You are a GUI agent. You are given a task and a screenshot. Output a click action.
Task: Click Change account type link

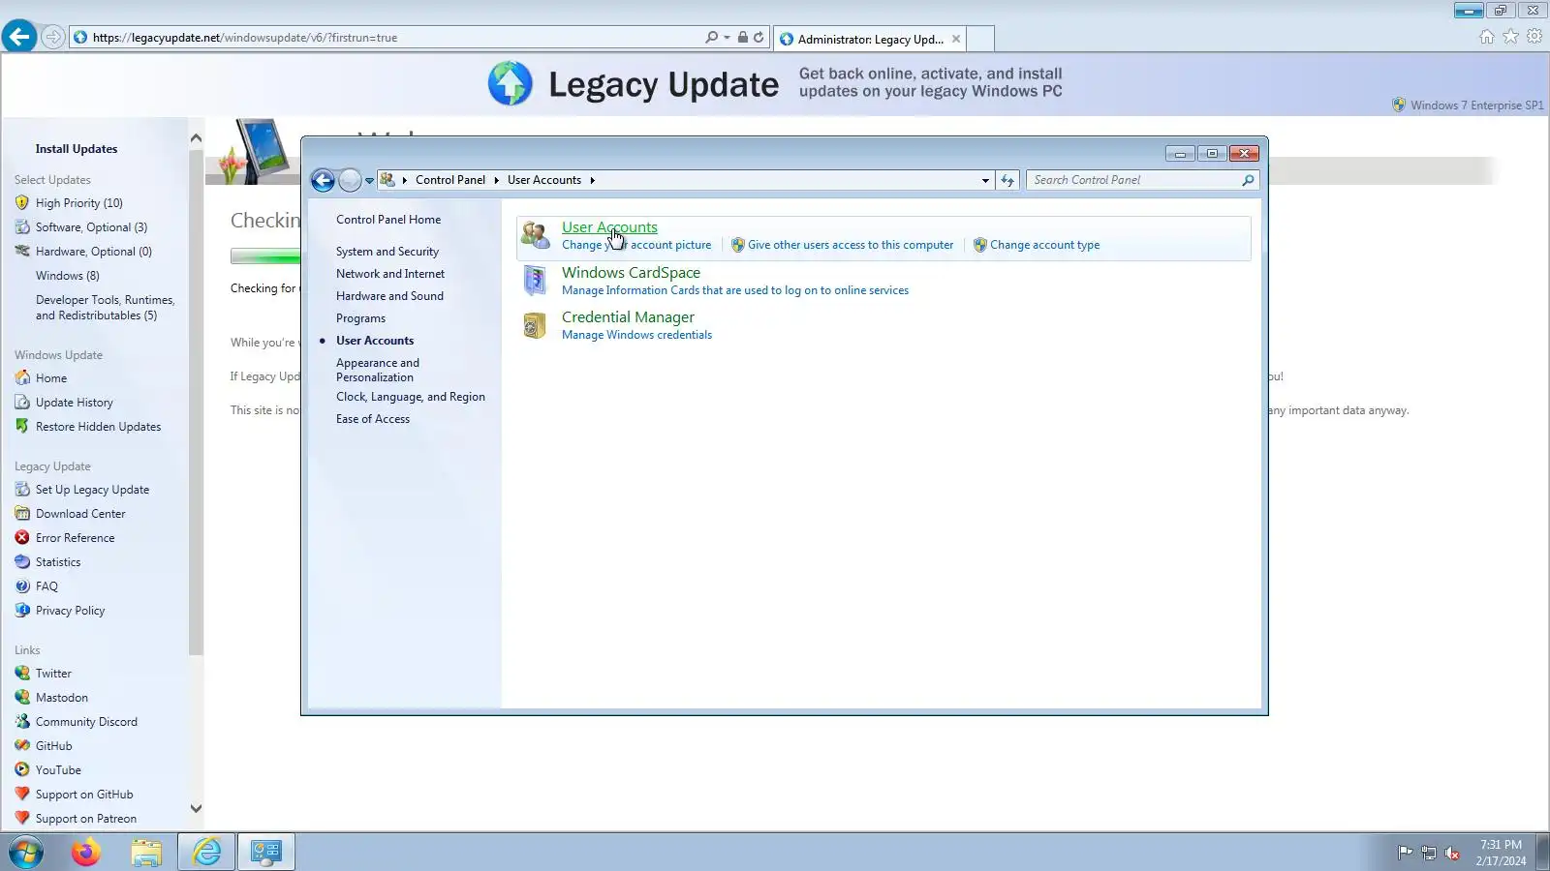click(x=1044, y=245)
